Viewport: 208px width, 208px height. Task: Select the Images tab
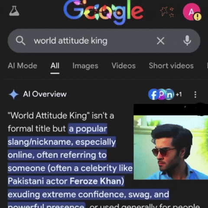(85, 66)
